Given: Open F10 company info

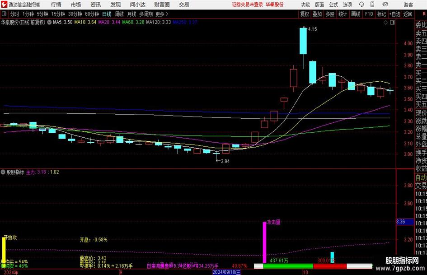Looking at the screenshot, I should click(369, 14).
